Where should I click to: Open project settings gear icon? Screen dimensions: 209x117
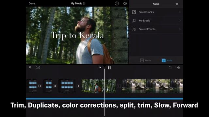[125, 4]
